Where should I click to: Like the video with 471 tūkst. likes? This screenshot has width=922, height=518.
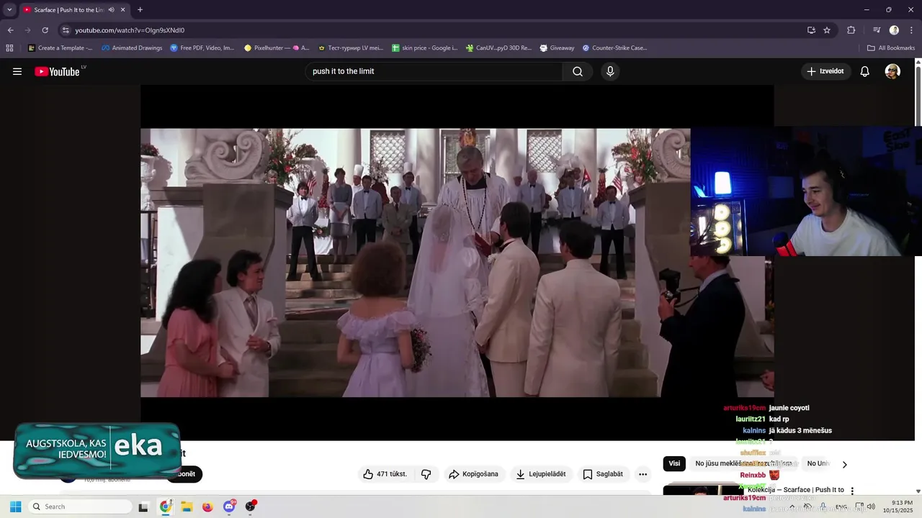[385, 474]
